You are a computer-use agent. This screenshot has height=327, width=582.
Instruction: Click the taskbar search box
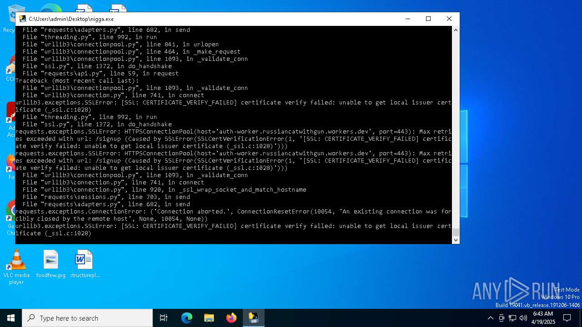pos(87,318)
